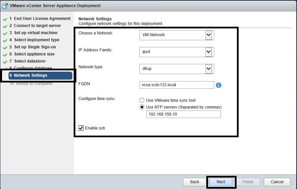
Task: Toggle the Enable ssh checkbox
Action: click(x=81, y=128)
